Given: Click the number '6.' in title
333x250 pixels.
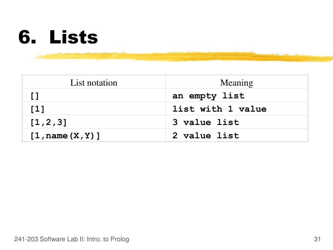Looking at the screenshot, I should click(x=27, y=37).
